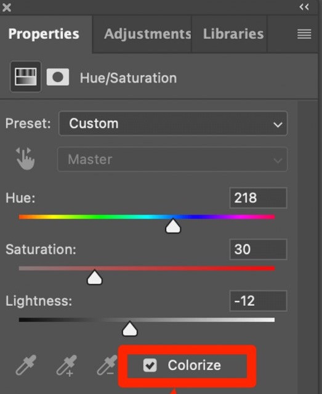Screen dimensions: 322x394
Task: Click the Lightness slider handle
Action: coord(130,329)
